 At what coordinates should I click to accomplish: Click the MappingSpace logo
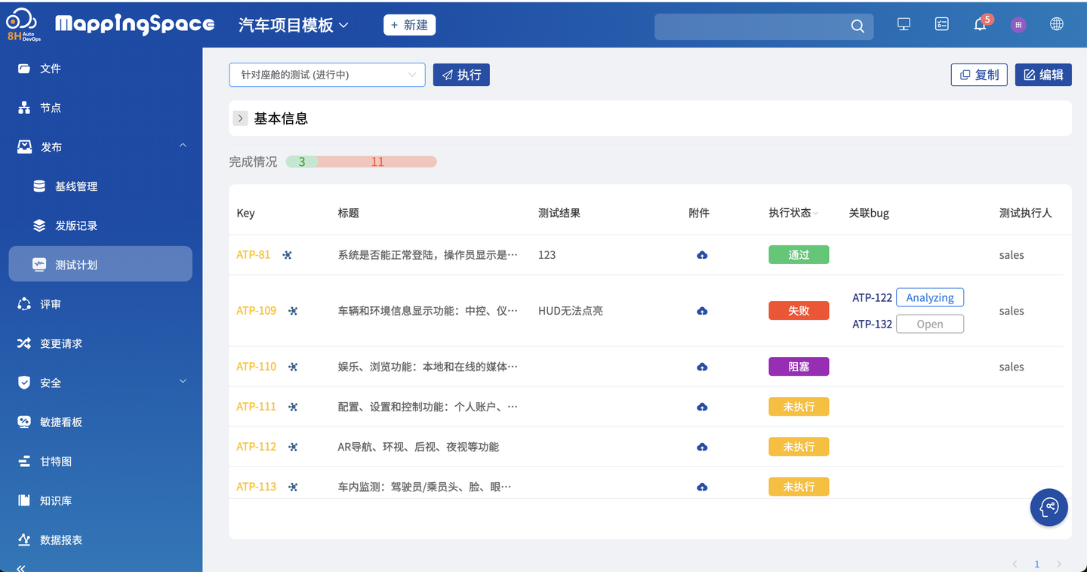134,24
